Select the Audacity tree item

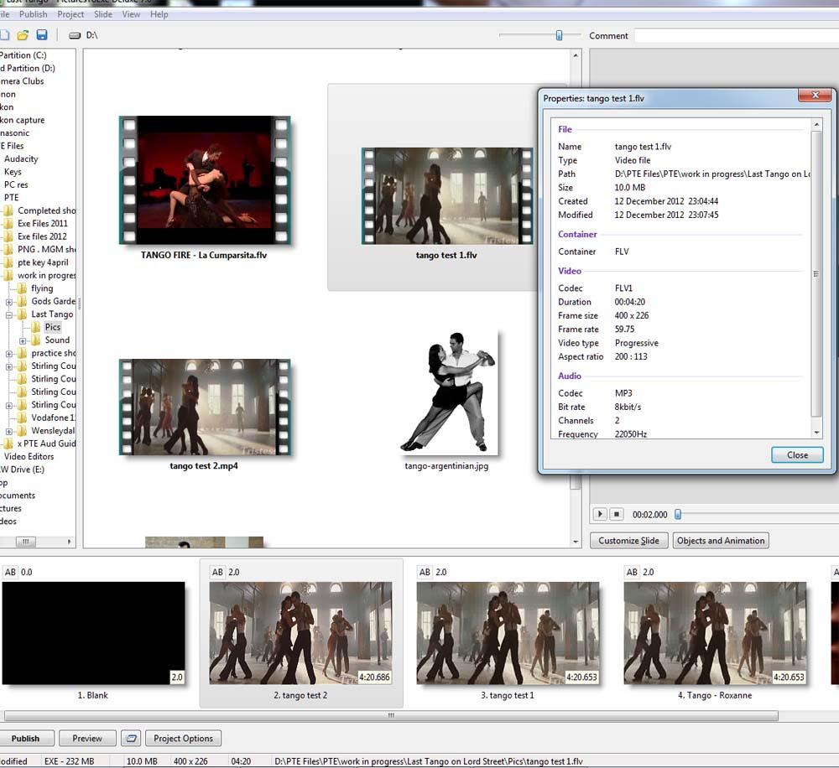(21, 158)
